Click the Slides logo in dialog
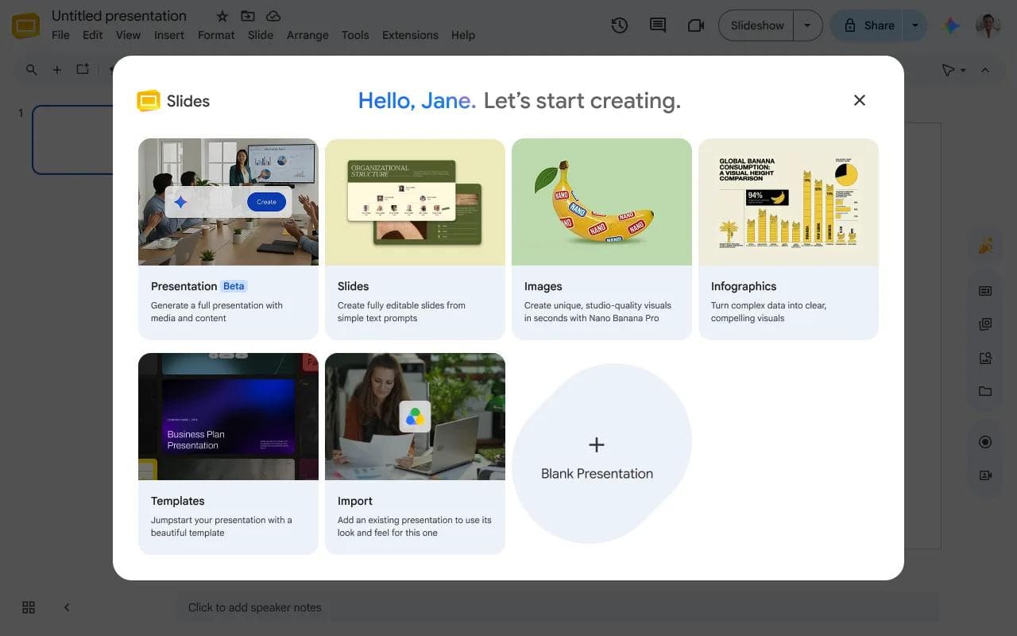The height and width of the screenshot is (636, 1017). click(148, 101)
